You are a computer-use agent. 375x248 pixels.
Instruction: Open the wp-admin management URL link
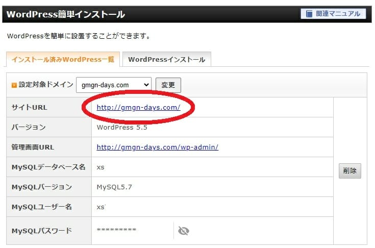click(157, 147)
